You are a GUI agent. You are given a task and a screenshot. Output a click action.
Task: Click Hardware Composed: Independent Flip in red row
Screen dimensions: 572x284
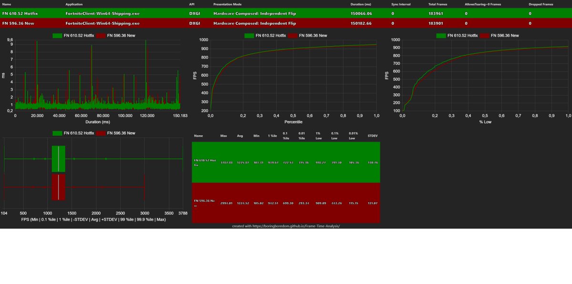click(x=255, y=23)
